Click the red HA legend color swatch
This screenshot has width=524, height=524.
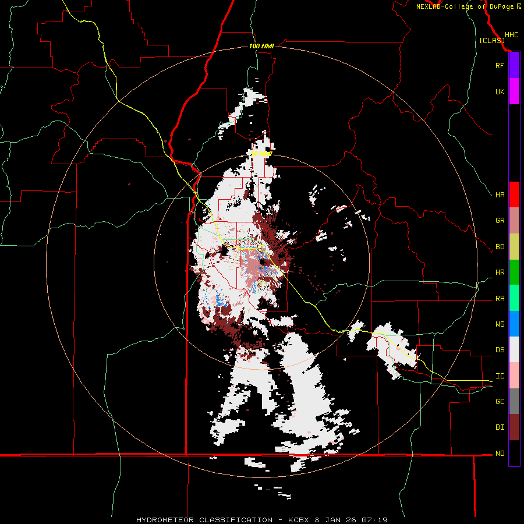point(514,194)
